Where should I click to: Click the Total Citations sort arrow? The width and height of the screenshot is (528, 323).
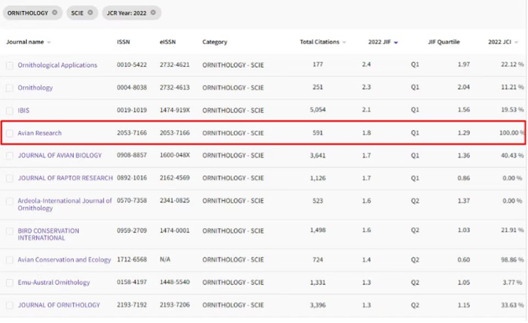[x=344, y=42]
